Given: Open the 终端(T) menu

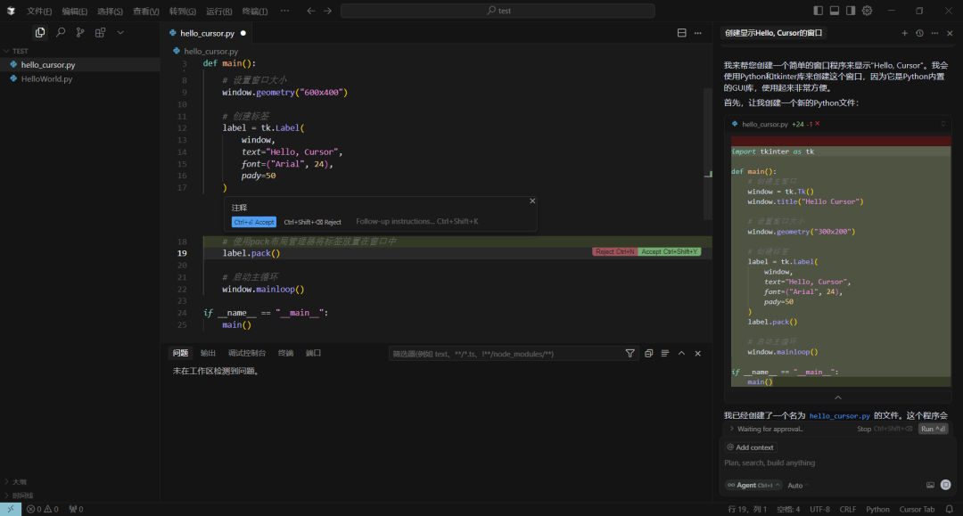Looking at the screenshot, I should click(255, 11).
